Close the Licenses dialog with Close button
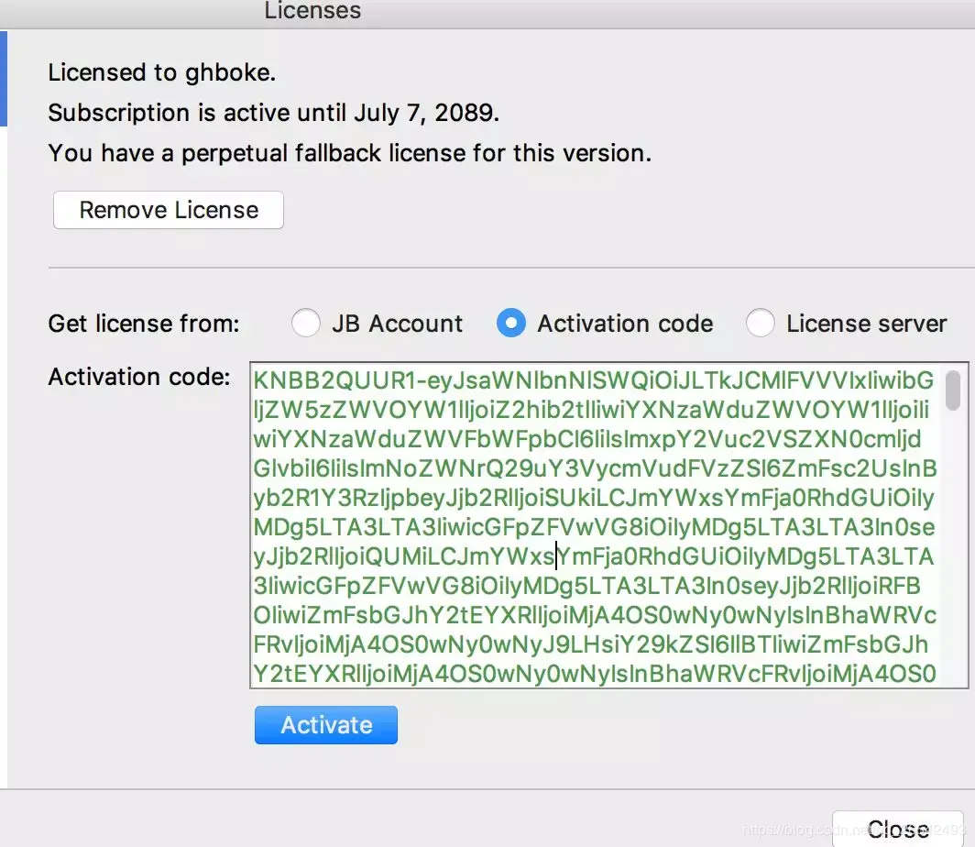 coord(897,829)
